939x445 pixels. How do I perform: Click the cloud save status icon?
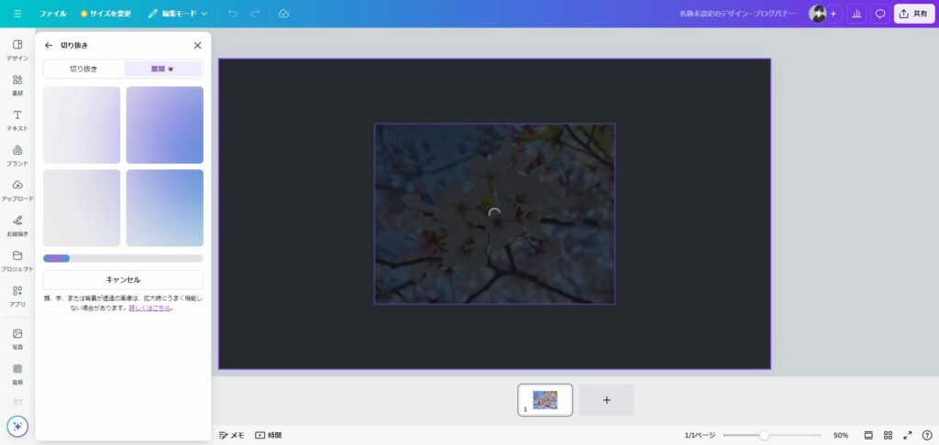pos(283,14)
